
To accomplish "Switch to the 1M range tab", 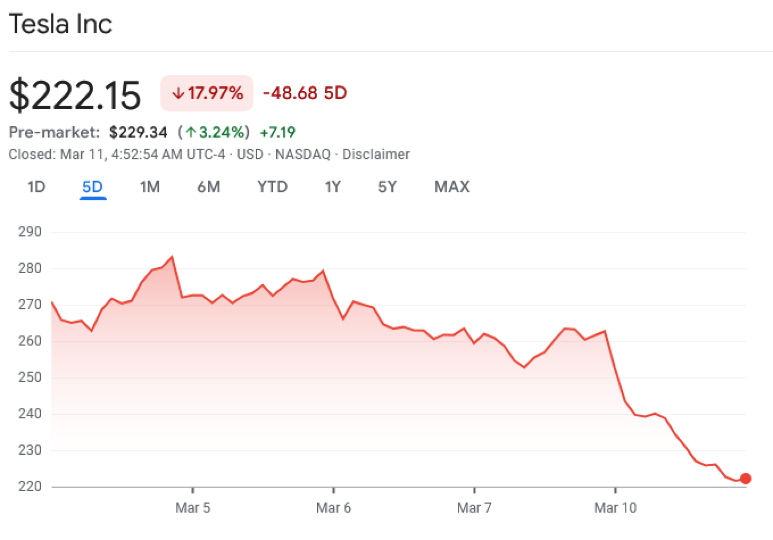I will (x=150, y=187).
